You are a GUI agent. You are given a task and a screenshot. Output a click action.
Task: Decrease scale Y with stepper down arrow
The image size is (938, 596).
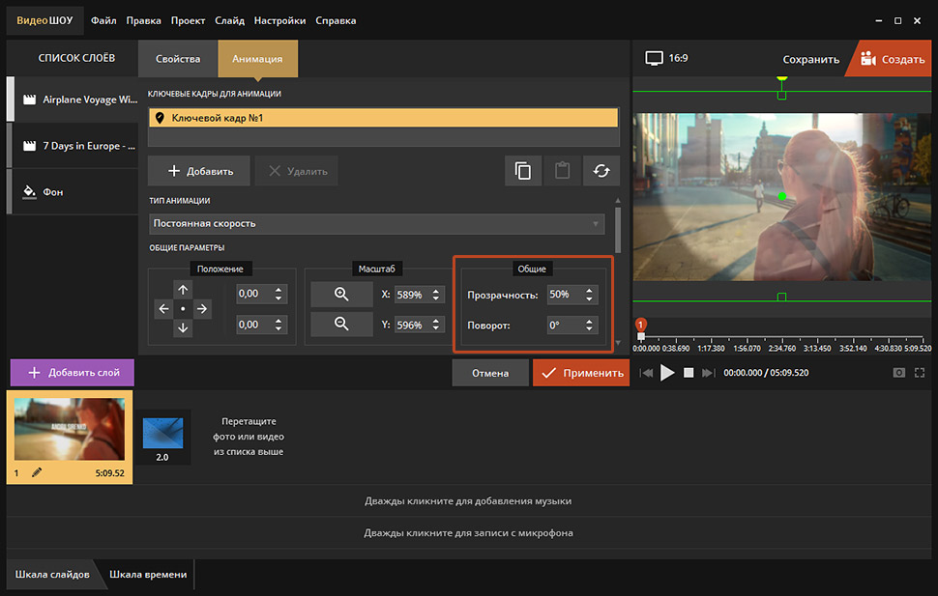tap(436, 328)
